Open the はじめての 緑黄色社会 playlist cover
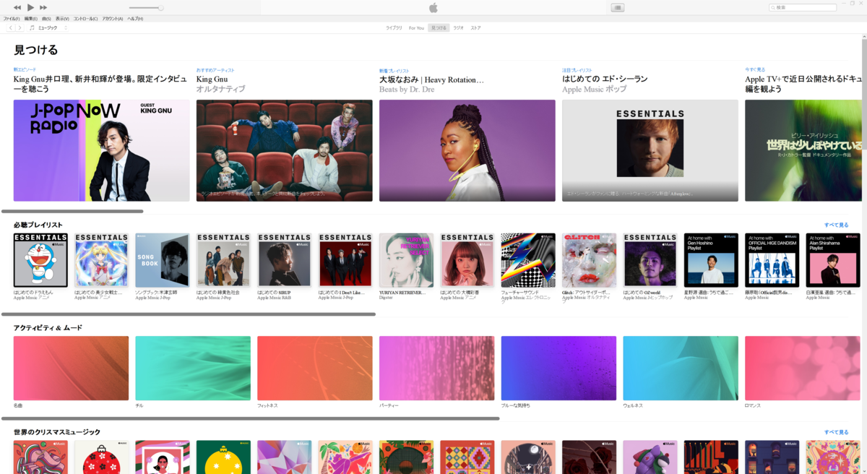Image resolution: width=867 pixels, height=474 pixels. (x=224, y=260)
